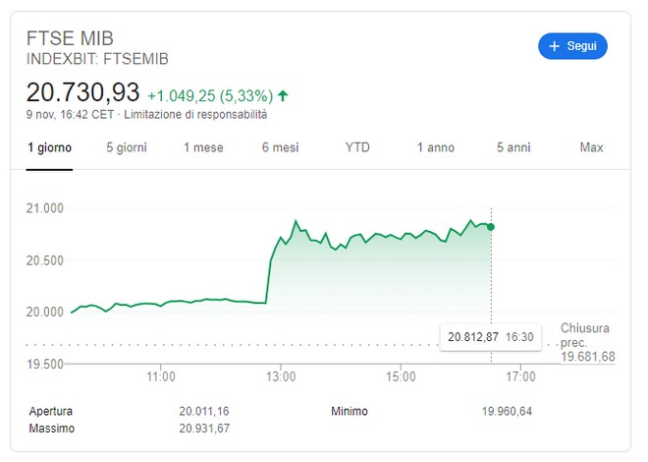Select the 5 anni tab

pyautogui.click(x=513, y=147)
